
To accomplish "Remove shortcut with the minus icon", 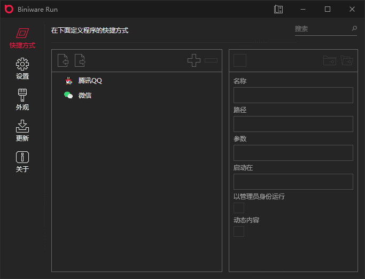I will [x=211, y=60].
